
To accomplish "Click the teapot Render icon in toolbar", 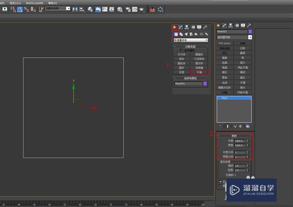I will [x=142, y=9].
